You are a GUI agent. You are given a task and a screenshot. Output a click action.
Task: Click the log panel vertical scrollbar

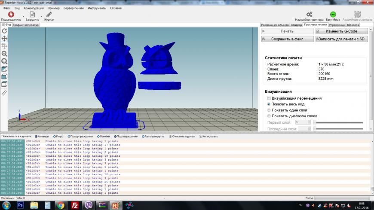(x=372, y=167)
